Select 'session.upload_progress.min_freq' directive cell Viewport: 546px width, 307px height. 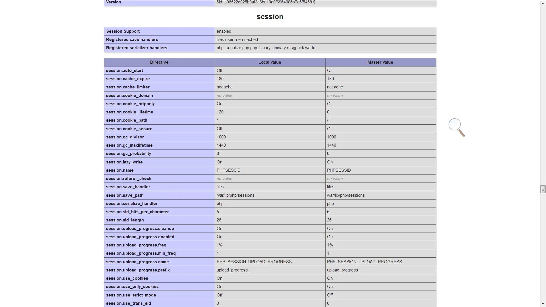[159, 253]
